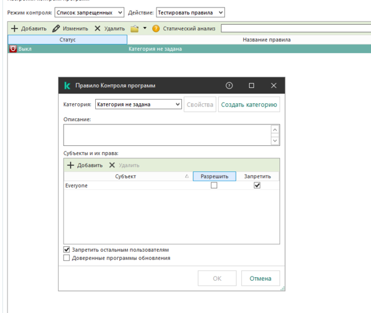Click plus icon Добавить in subjects list
The height and width of the screenshot is (313, 371).
70,165
